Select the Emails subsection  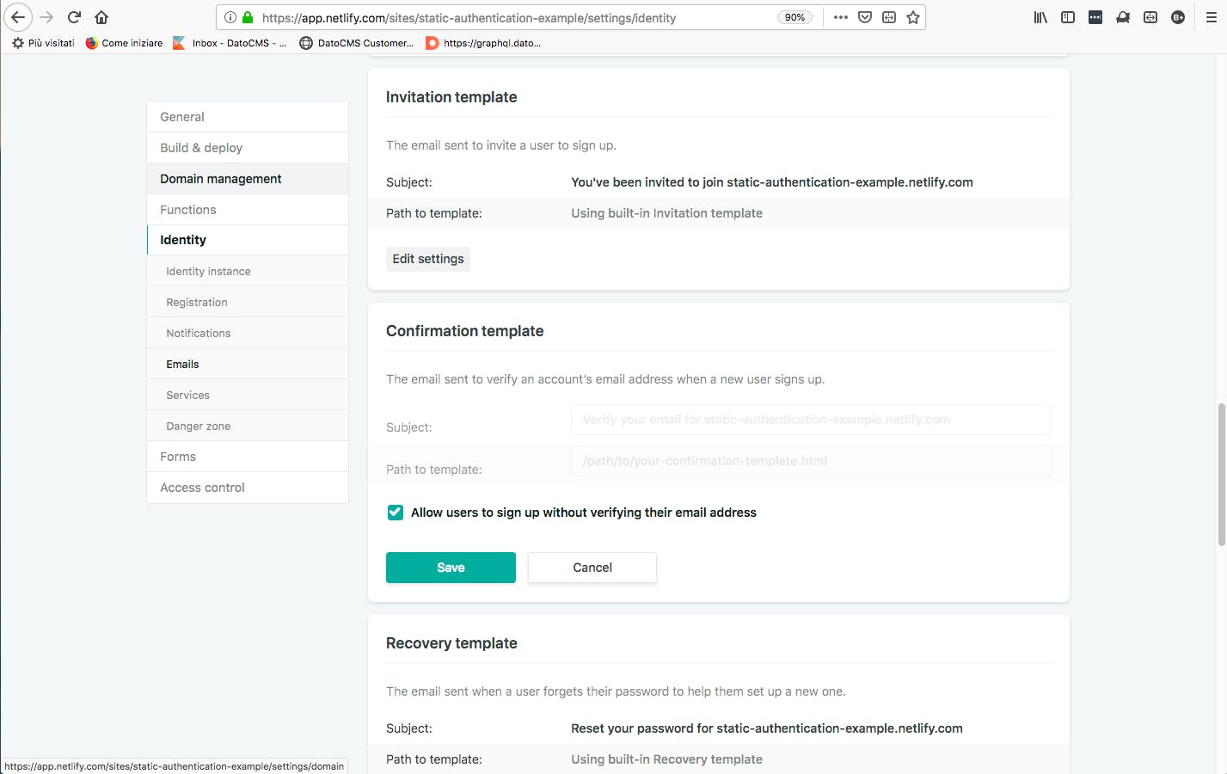tap(248, 364)
